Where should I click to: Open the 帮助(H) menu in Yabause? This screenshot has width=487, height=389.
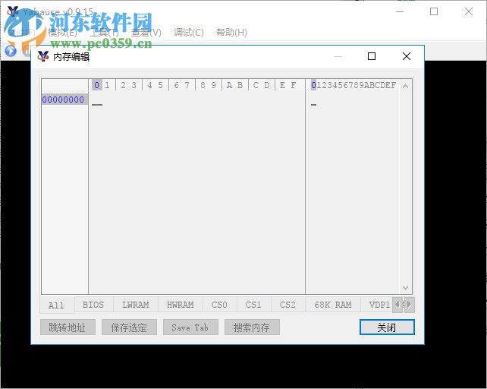click(231, 33)
